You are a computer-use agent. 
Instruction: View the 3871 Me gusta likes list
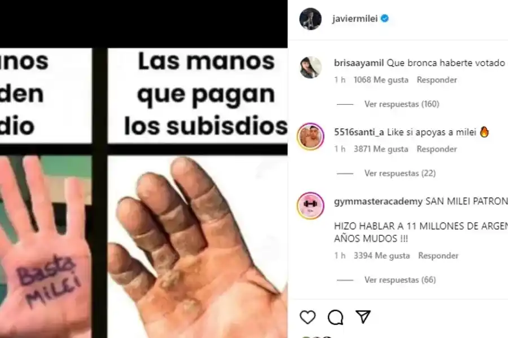point(380,149)
